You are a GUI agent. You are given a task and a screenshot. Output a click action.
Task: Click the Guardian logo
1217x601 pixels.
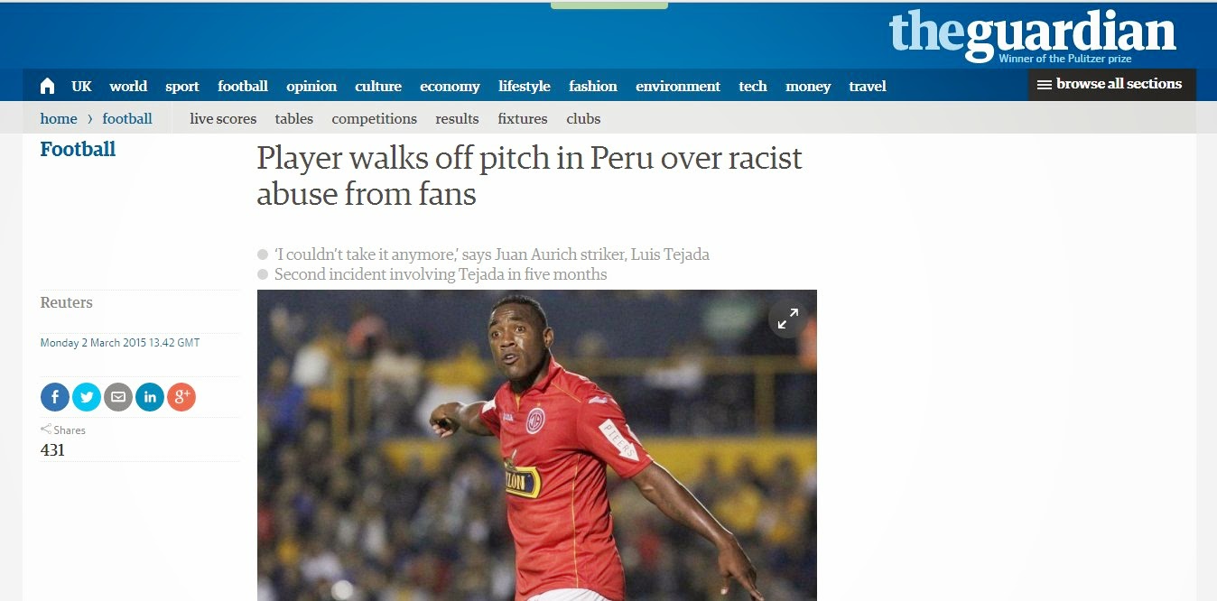point(1032,34)
